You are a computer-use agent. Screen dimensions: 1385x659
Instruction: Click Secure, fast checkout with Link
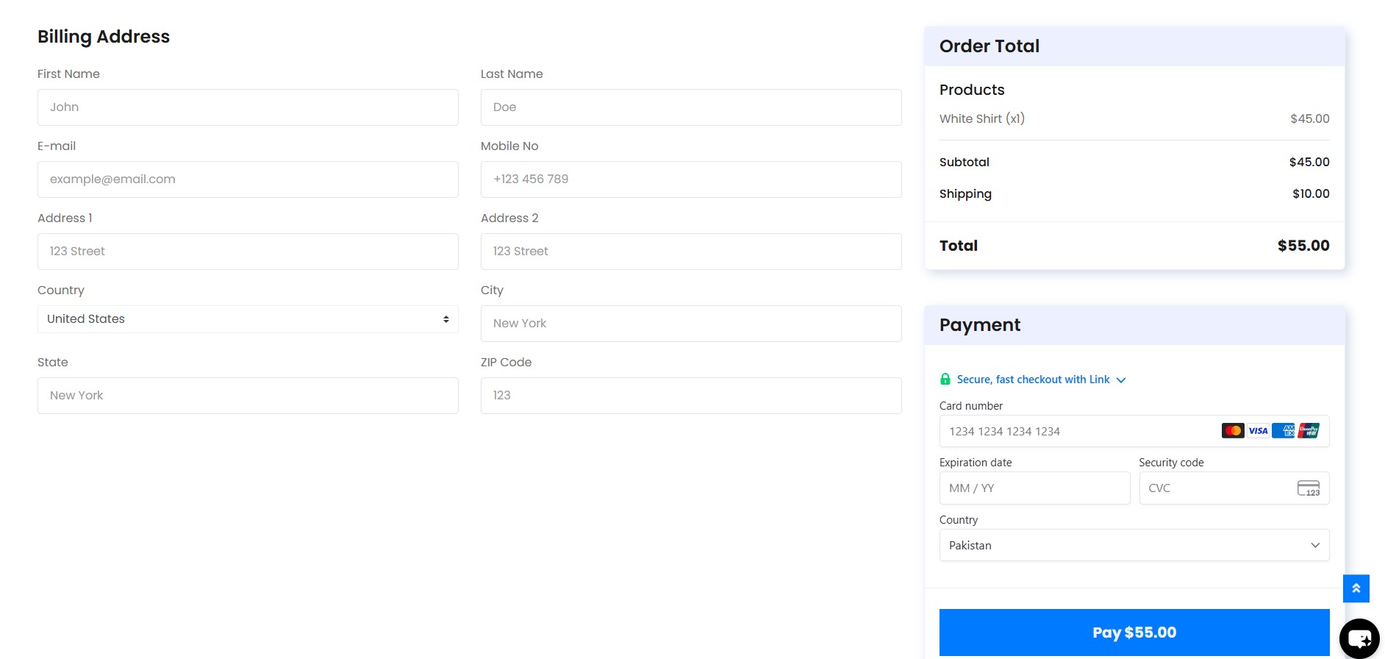(1033, 380)
